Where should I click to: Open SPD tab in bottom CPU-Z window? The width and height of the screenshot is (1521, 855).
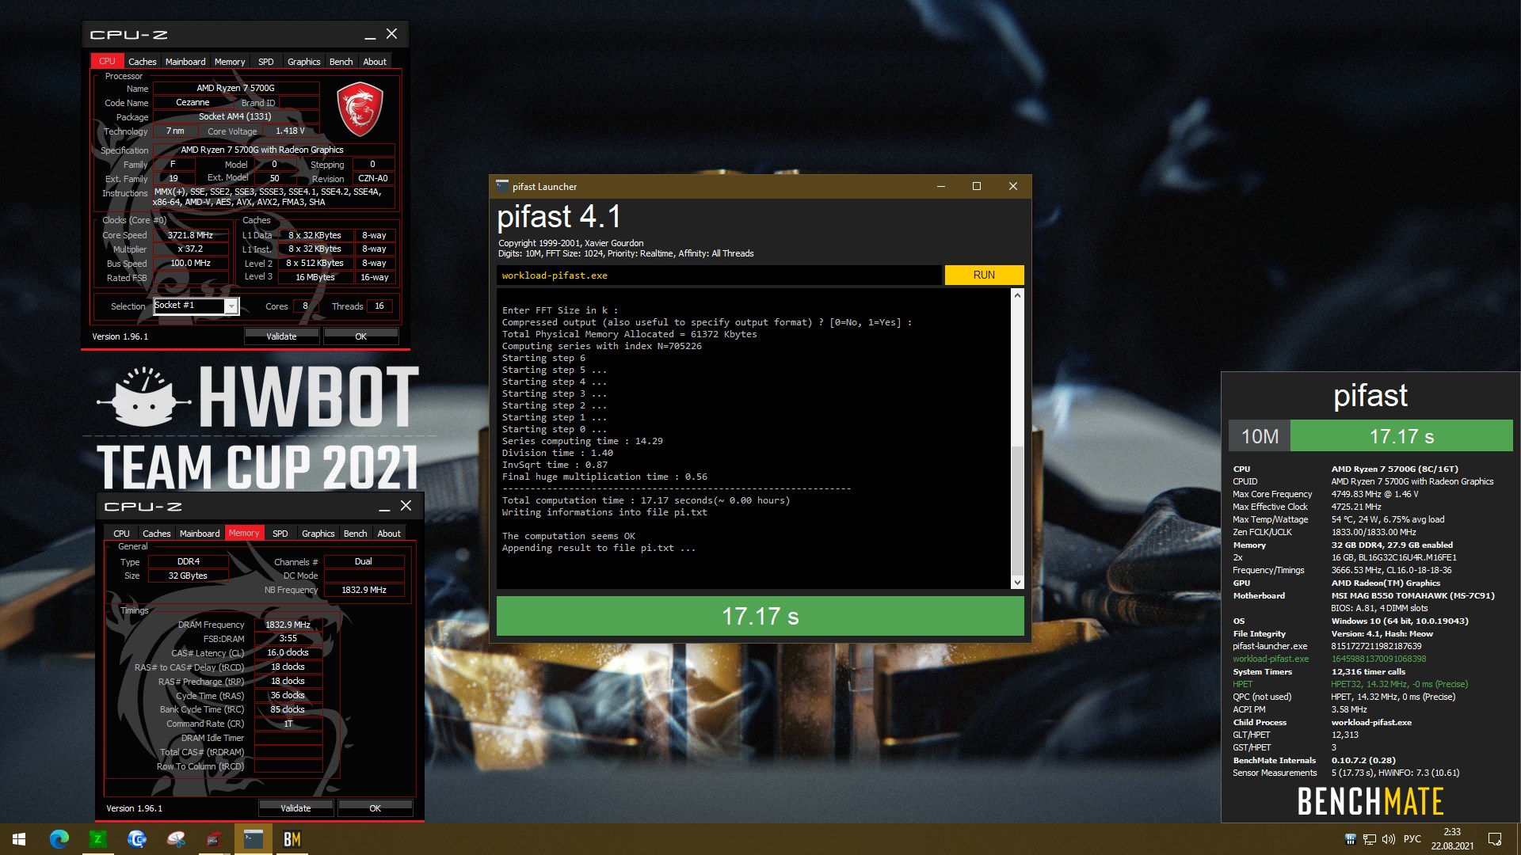click(280, 534)
